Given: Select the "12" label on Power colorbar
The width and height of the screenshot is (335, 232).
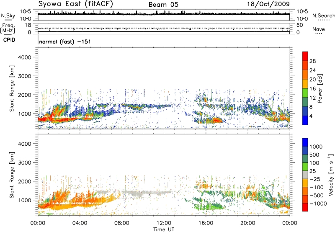Looking at the screenshot, I should pyautogui.click(x=312, y=98).
